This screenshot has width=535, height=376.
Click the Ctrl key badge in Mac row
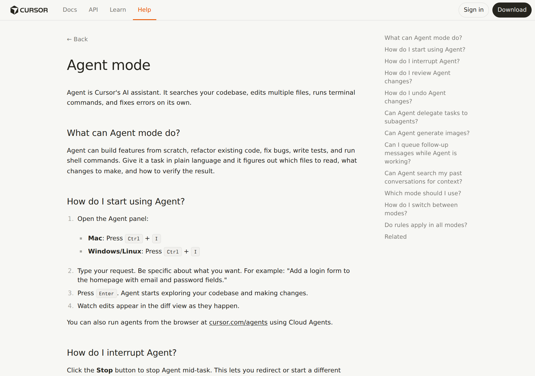point(134,239)
